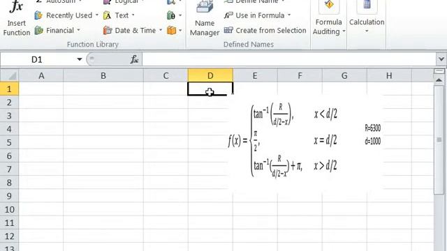447x251 pixels.
Task: Select cell B3
Action: point(103,116)
